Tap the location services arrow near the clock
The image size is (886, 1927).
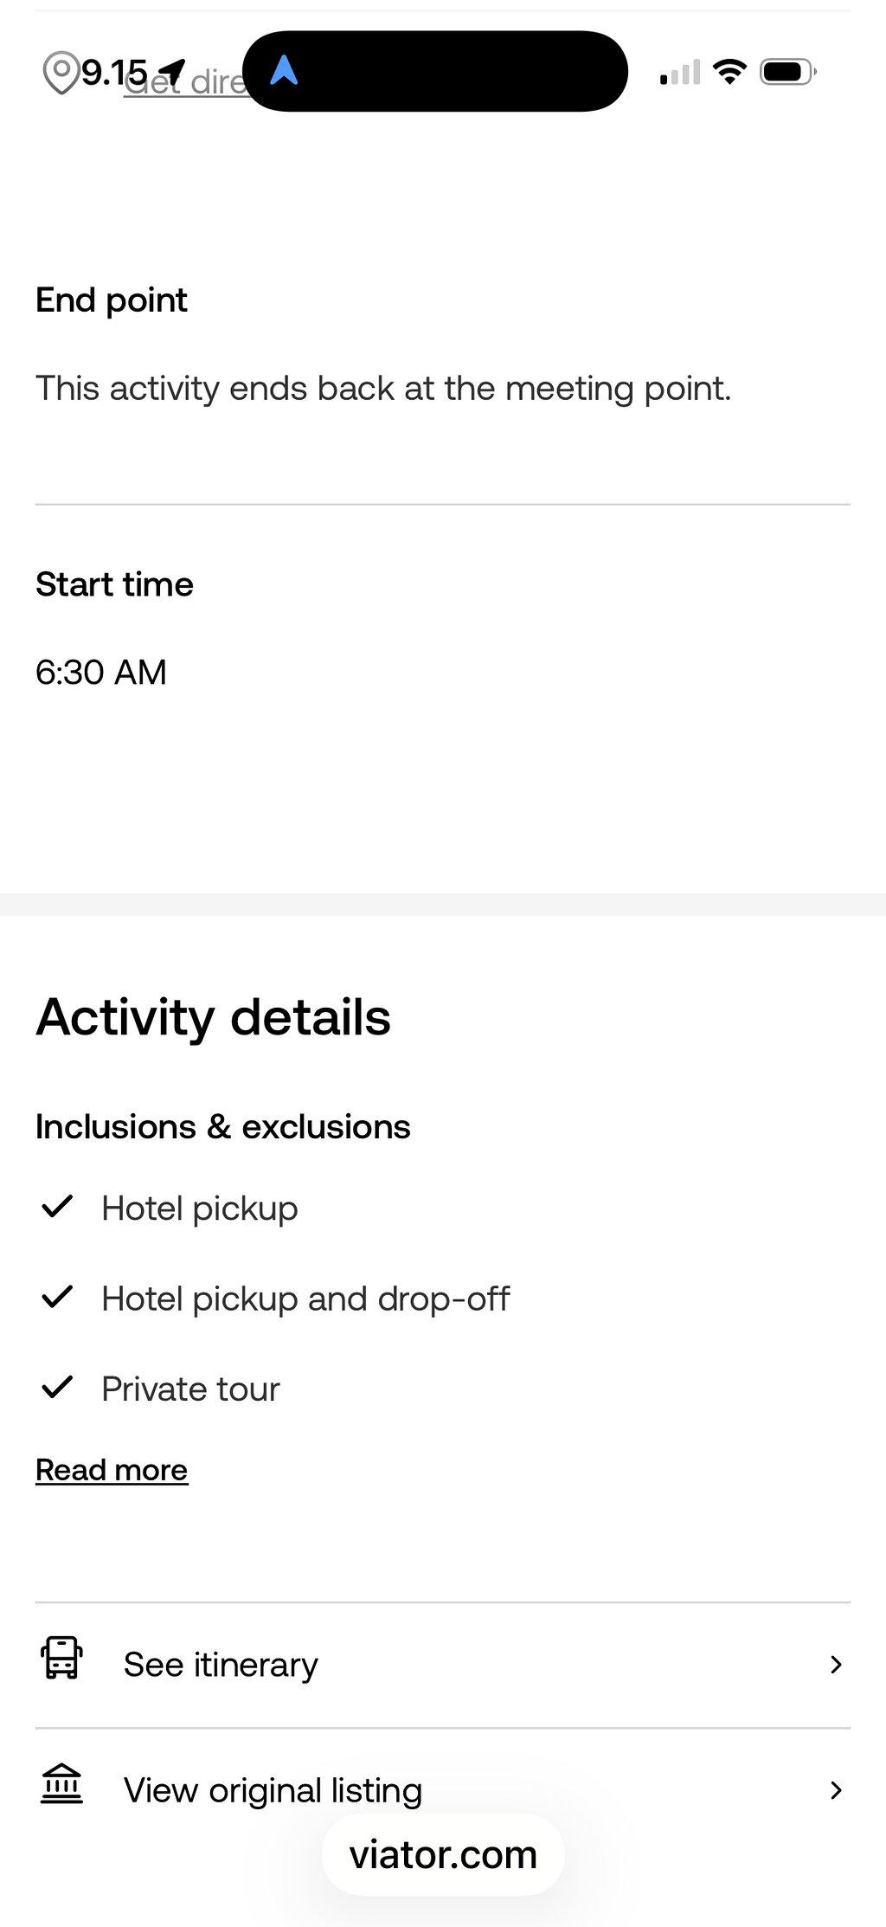coord(172,71)
